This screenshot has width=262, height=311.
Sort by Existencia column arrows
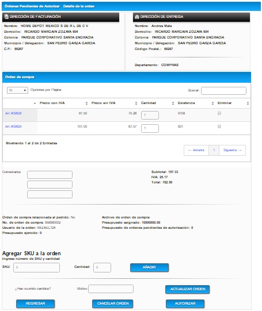212,103
